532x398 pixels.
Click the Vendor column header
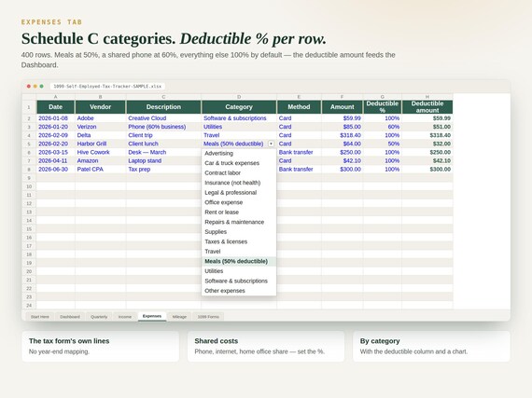point(101,107)
